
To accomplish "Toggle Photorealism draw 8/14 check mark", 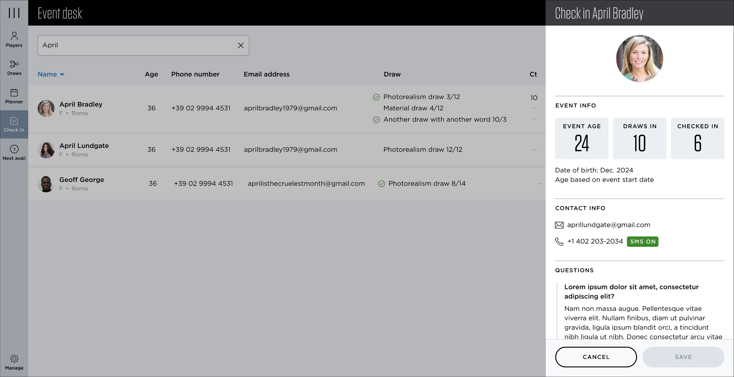I will (x=381, y=184).
